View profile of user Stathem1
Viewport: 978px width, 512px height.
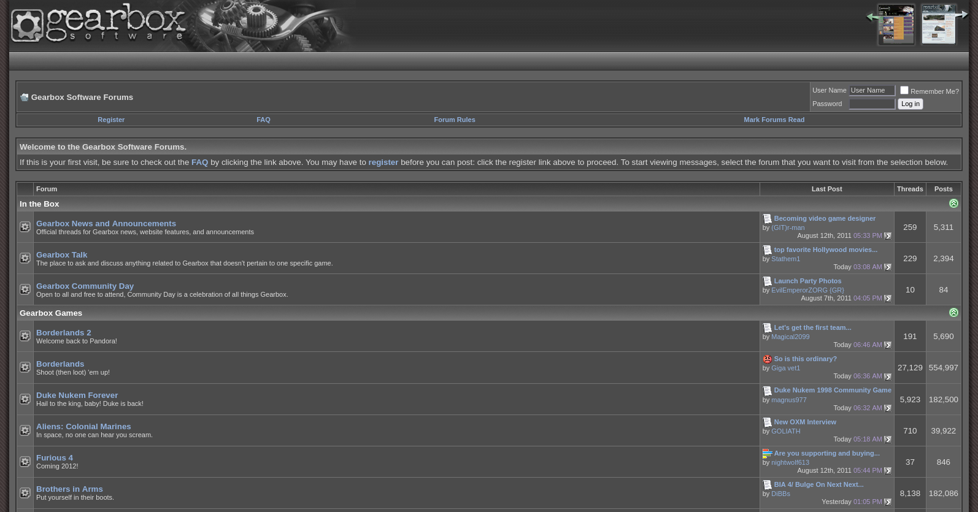(785, 259)
